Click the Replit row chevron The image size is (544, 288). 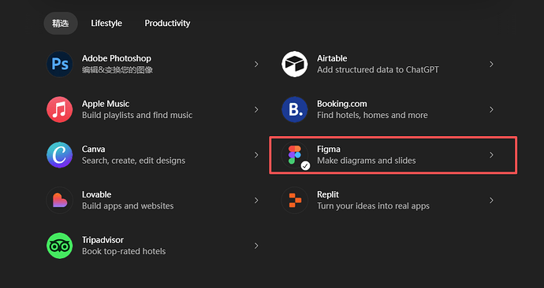[x=491, y=200]
